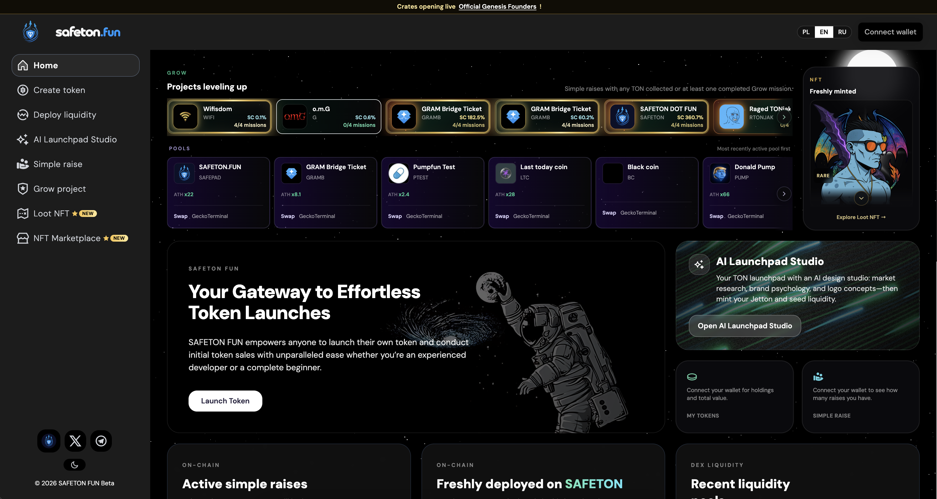Open the MY TOKENS card
The width and height of the screenshot is (937, 499).
pyautogui.click(x=735, y=397)
